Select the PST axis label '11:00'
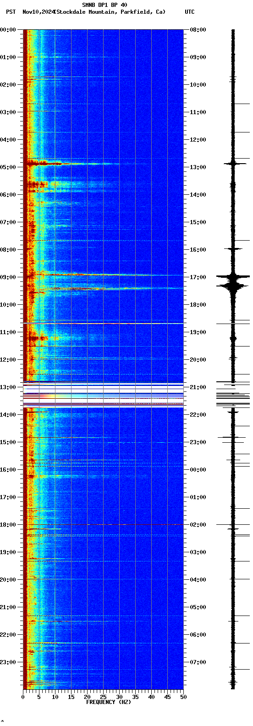 click(x=7, y=332)
